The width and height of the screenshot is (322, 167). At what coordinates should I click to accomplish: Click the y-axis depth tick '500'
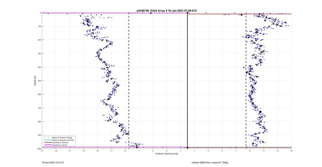[x=39, y=81]
